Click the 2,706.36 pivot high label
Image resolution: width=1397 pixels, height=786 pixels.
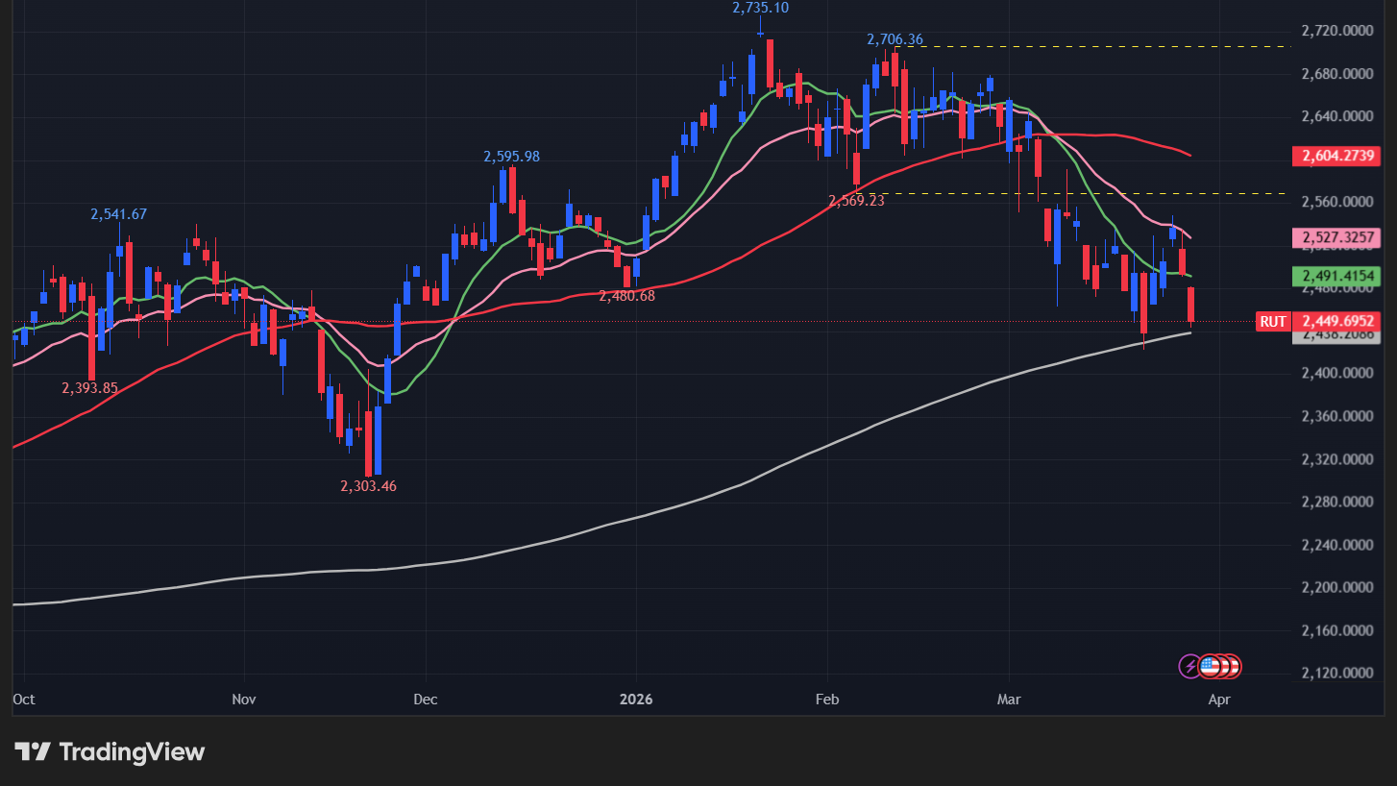click(895, 39)
